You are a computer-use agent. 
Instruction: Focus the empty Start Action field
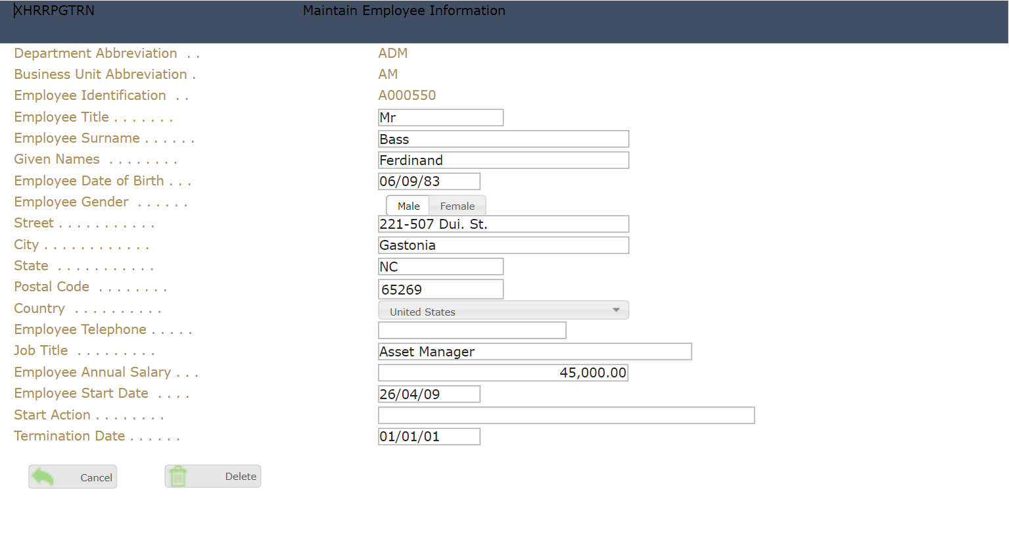click(566, 416)
